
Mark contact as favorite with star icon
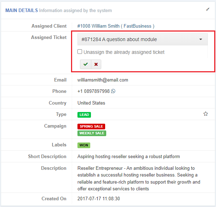point(206,114)
